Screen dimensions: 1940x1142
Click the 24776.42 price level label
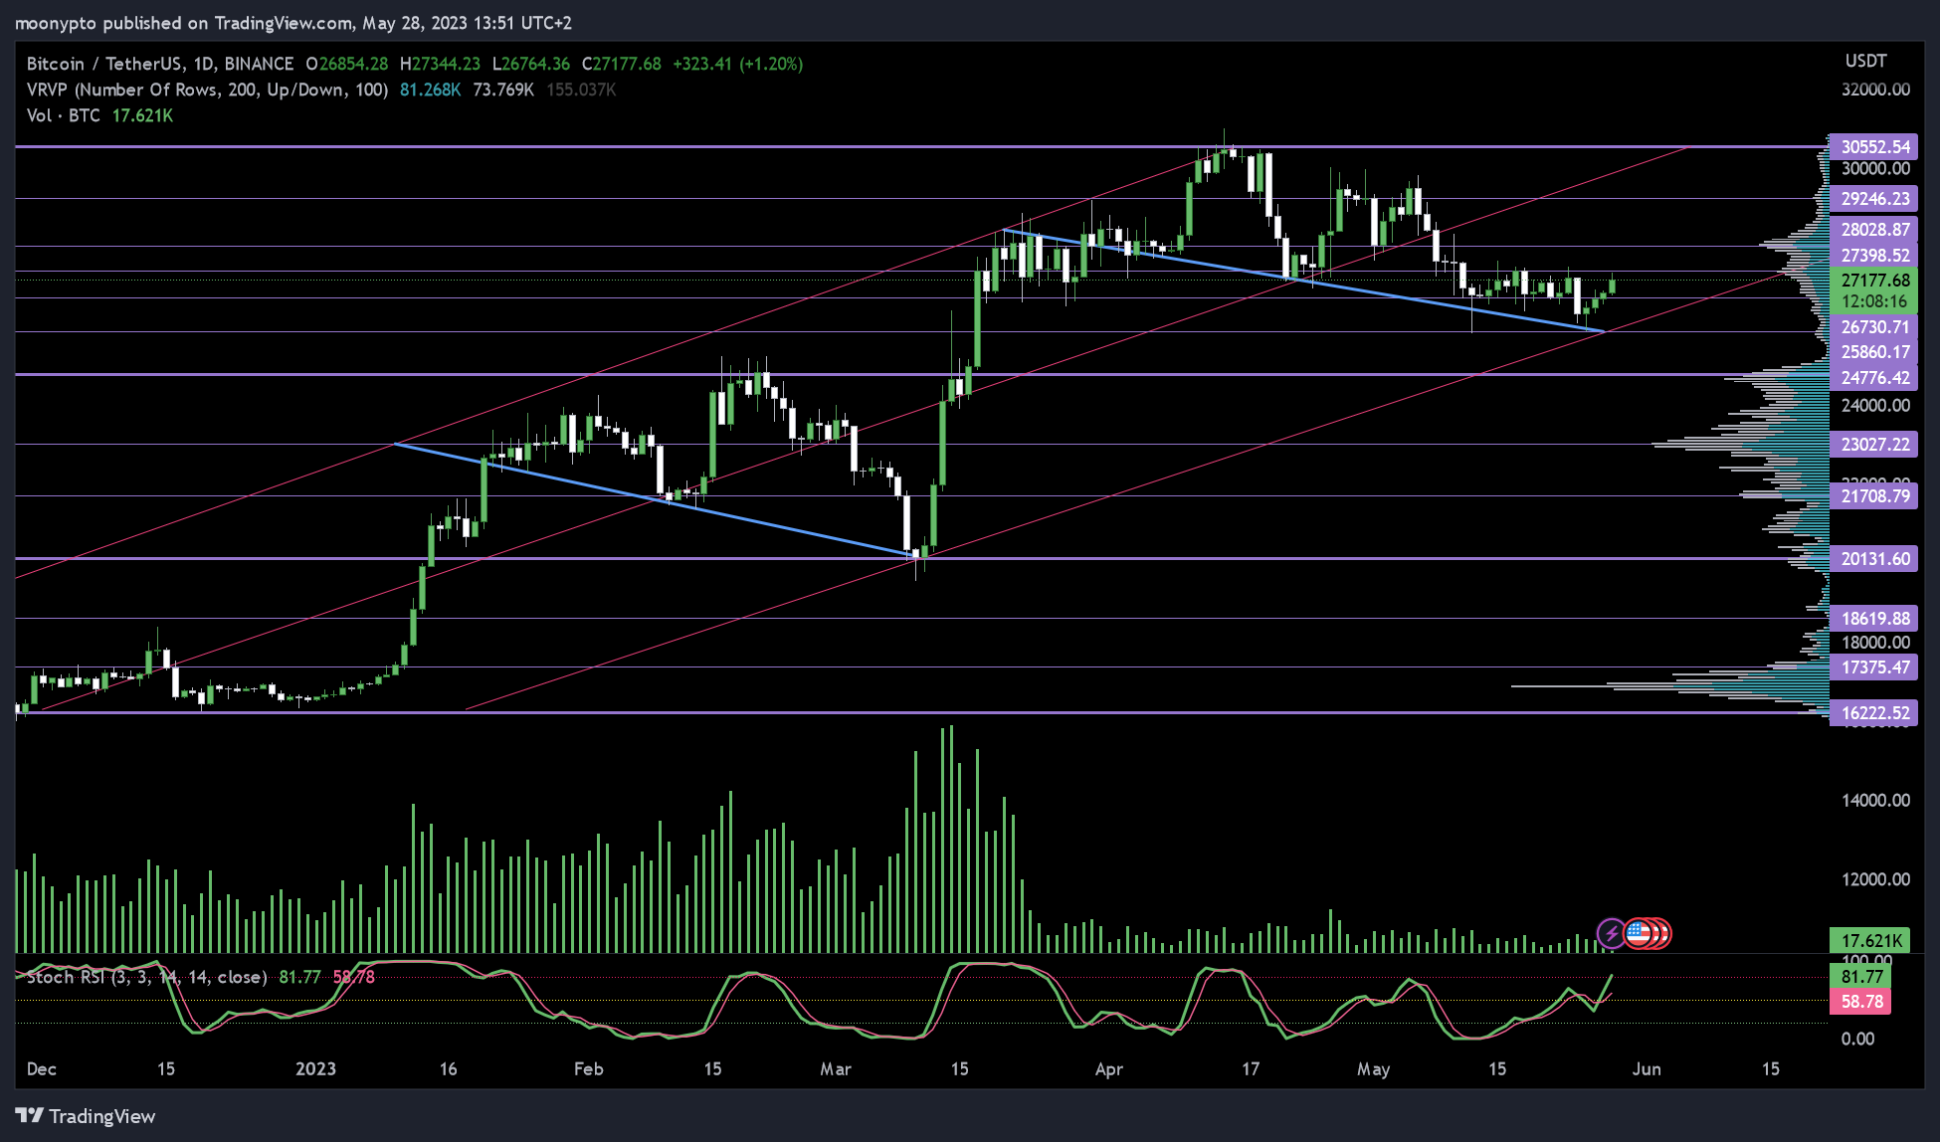click(1874, 378)
